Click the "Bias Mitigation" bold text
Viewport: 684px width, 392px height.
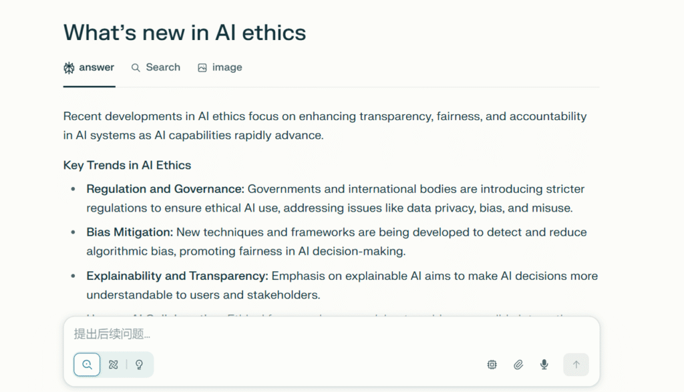[x=130, y=232]
